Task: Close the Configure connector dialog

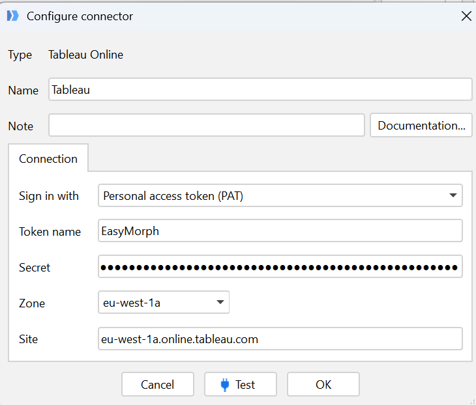Action: tap(466, 16)
